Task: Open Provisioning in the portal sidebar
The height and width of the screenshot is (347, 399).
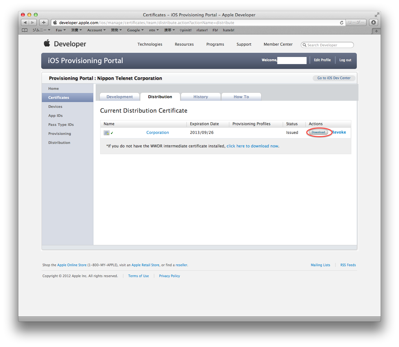Action: point(68,134)
